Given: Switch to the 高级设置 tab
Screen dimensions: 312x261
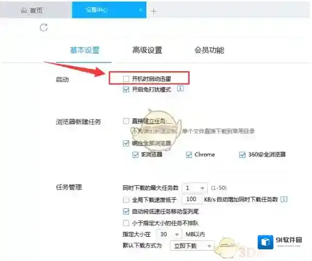Looking at the screenshot, I should point(147,51).
